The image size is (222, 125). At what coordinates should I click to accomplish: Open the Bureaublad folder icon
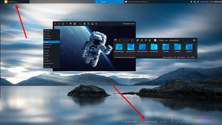pyautogui.click(x=131, y=48)
